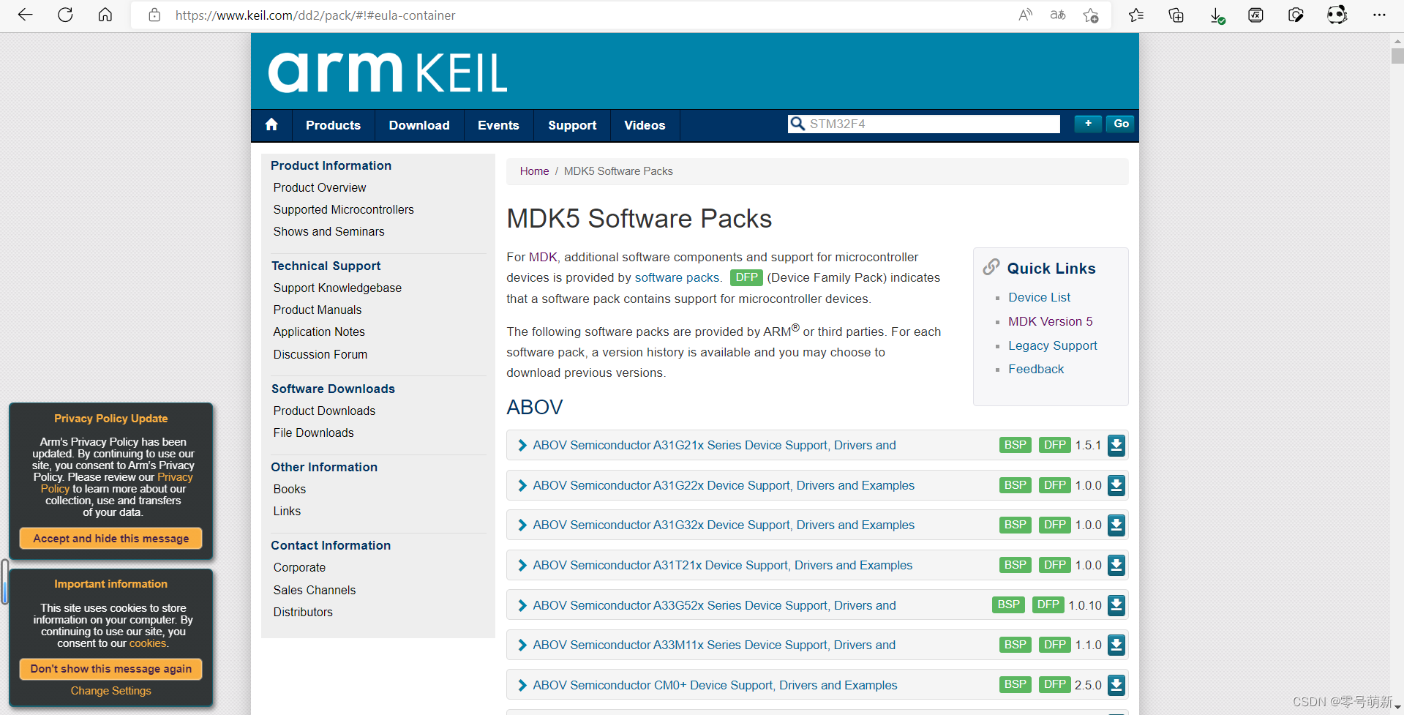This screenshot has height=715, width=1404.
Task: Open the Videos menu
Action: [645, 125]
